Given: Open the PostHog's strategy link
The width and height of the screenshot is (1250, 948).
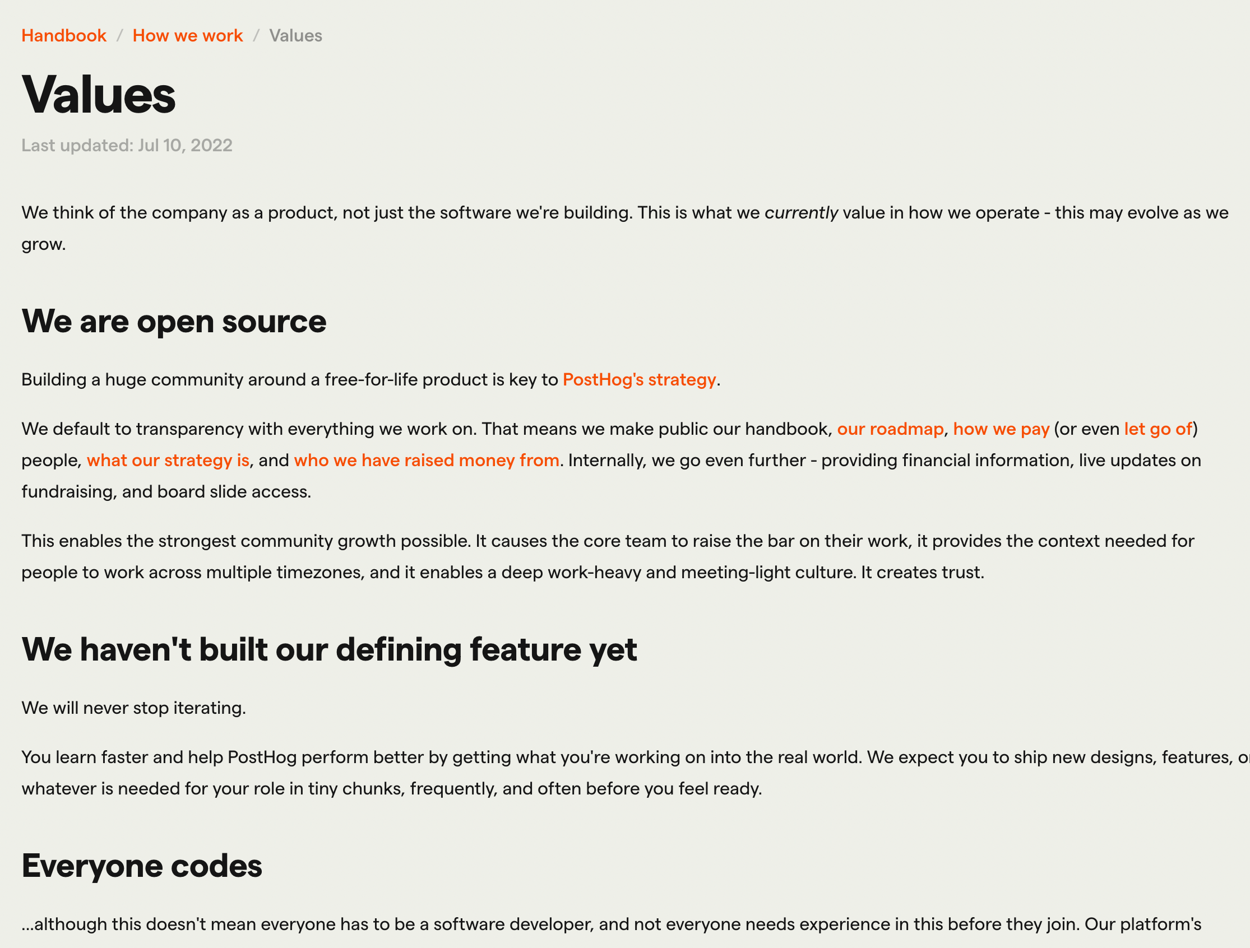Looking at the screenshot, I should tap(638, 380).
